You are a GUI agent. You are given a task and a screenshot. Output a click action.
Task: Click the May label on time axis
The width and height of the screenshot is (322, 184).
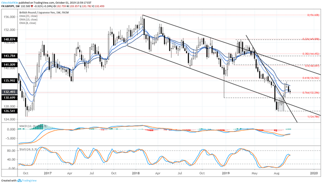254,173
